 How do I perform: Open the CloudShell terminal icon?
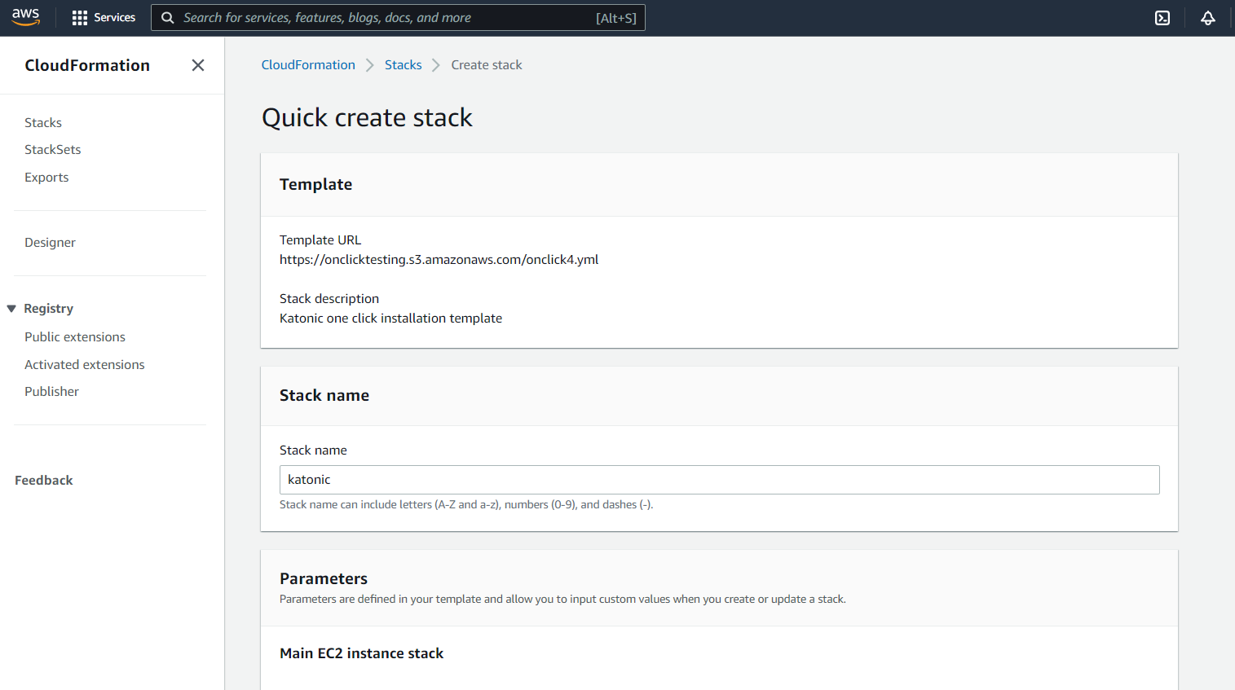[1162, 18]
